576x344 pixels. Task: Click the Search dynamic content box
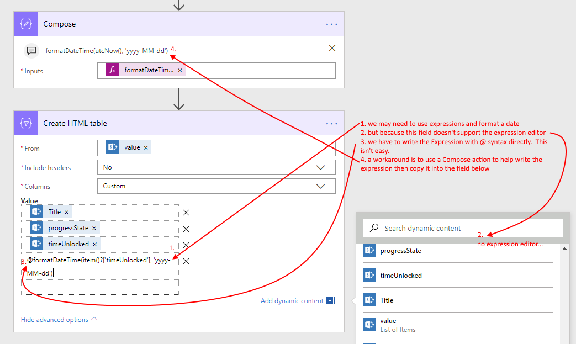tap(464, 228)
